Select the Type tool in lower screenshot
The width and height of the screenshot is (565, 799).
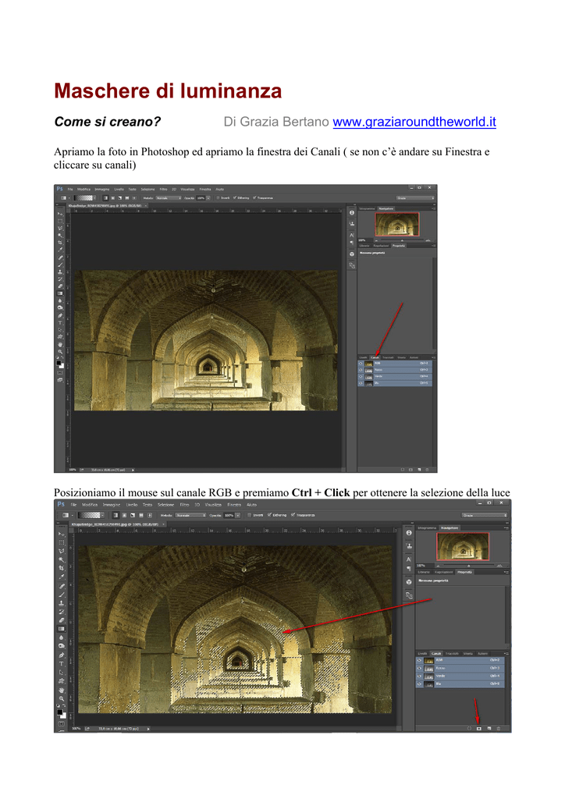click(x=62, y=664)
